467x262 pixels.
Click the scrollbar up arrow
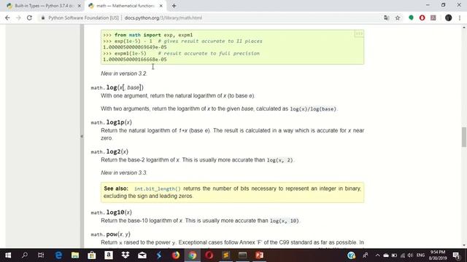pyautogui.click(x=464, y=28)
